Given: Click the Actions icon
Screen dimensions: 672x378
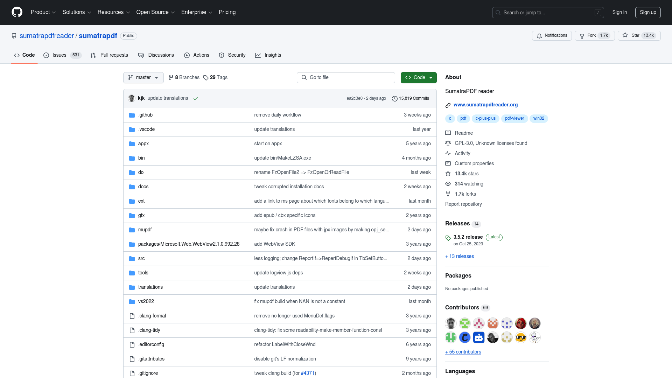Looking at the screenshot, I should click(187, 55).
